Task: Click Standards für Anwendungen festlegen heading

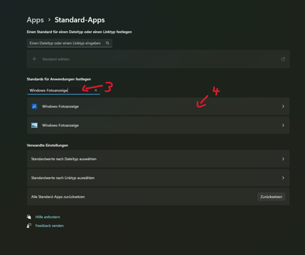Action: pyautogui.click(x=59, y=79)
